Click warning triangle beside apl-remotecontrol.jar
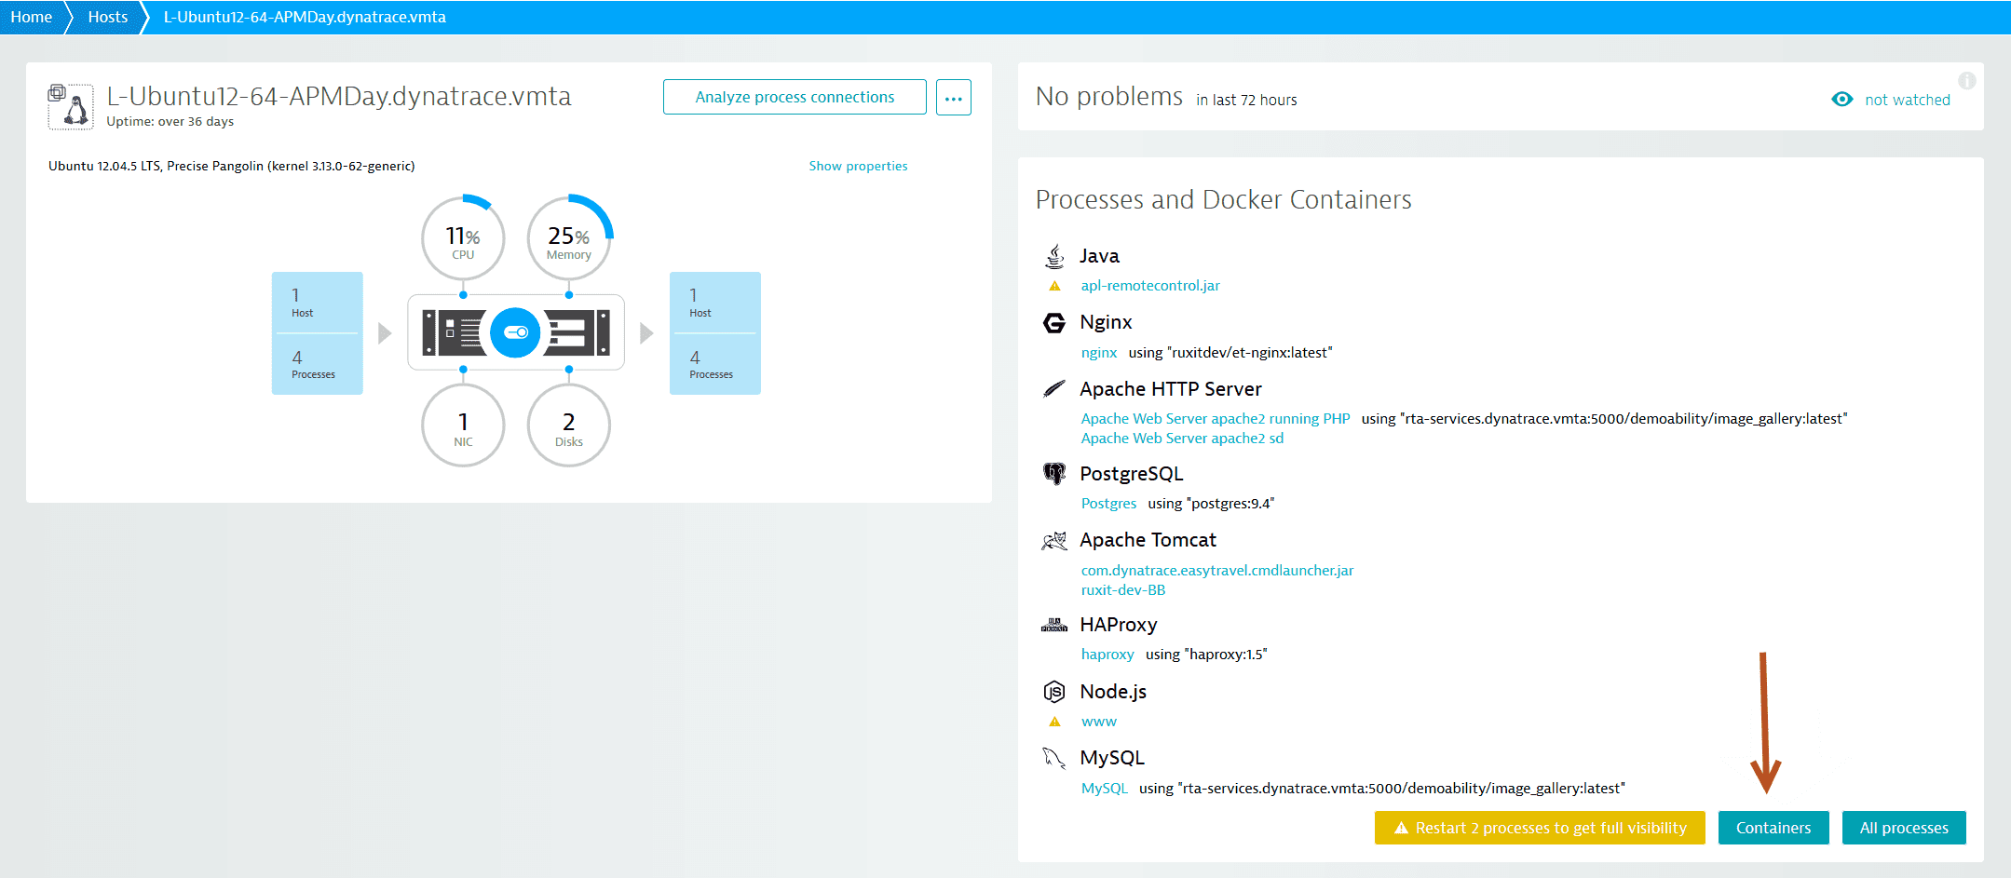Image resolution: width=2011 pixels, height=878 pixels. click(x=1054, y=286)
